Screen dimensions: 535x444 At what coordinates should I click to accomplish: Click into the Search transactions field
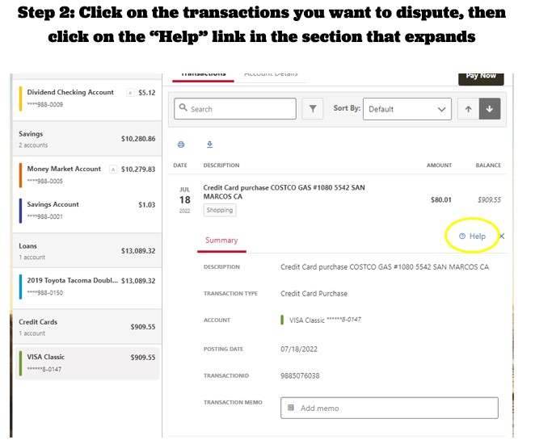click(x=235, y=109)
